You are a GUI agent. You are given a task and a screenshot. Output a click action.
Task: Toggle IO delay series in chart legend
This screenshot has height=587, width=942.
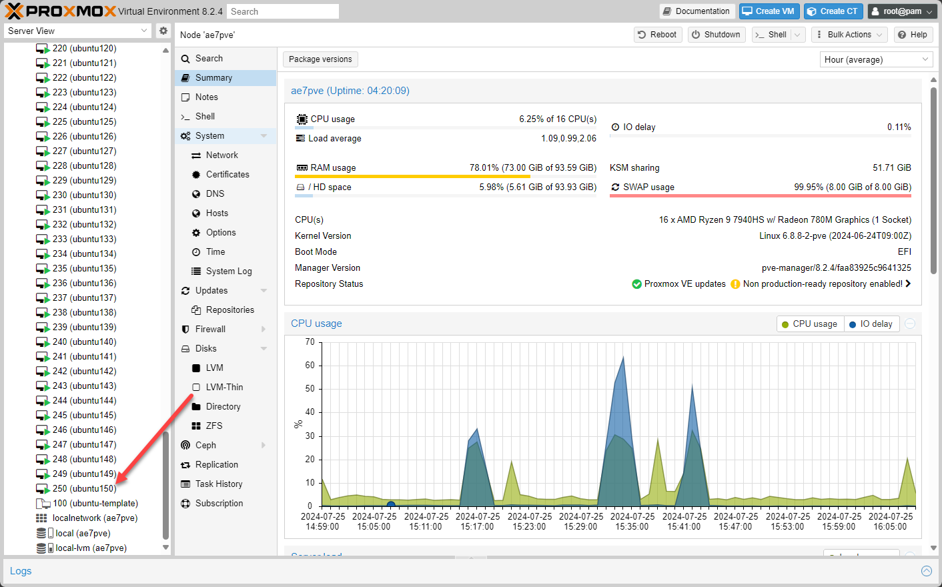coord(871,324)
